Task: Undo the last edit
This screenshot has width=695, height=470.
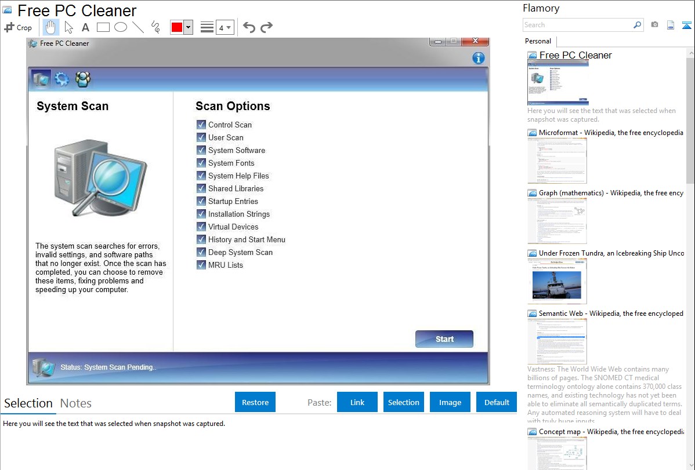Action: click(x=249, y=27)
